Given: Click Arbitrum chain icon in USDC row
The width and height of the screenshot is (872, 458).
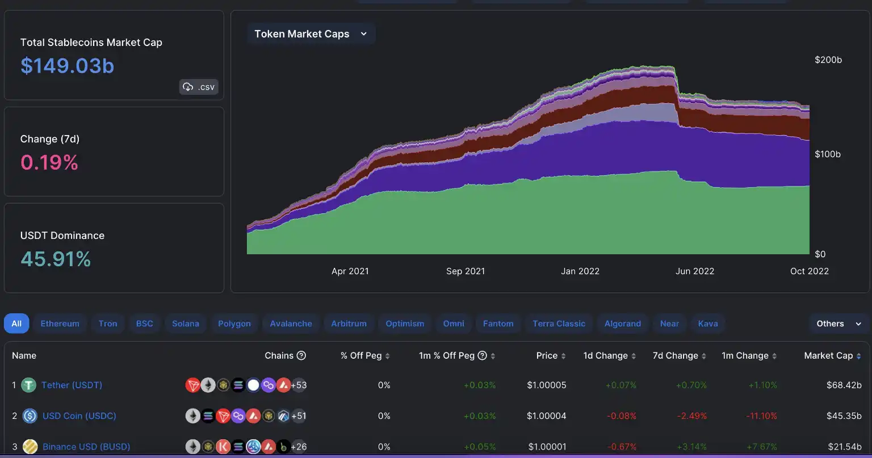Looking at the screenshot, I should 283,416.
